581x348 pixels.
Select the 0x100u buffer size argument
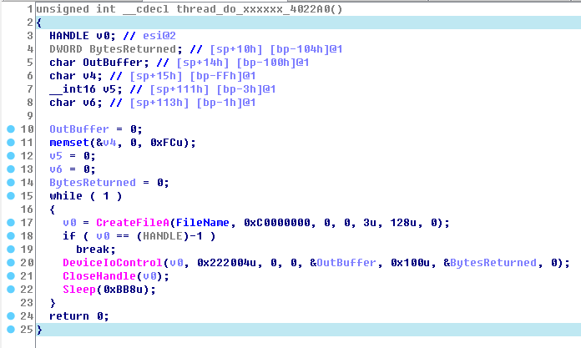click(x=410, y=263)
